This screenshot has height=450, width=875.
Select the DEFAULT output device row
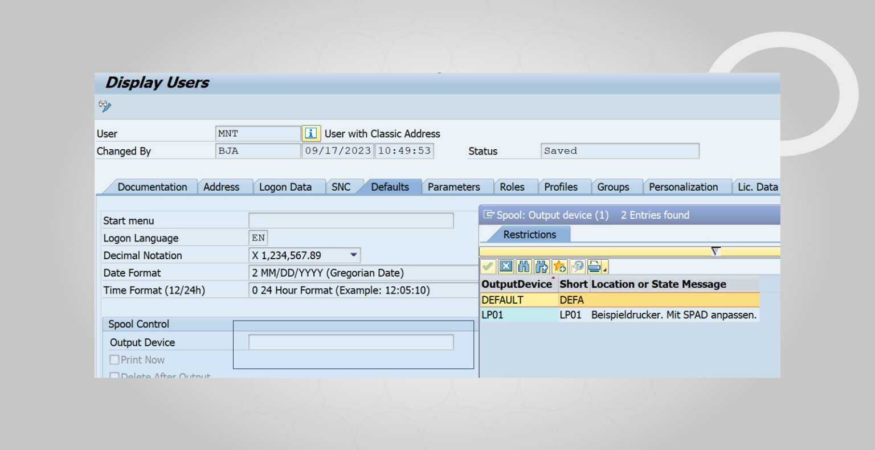502,300
